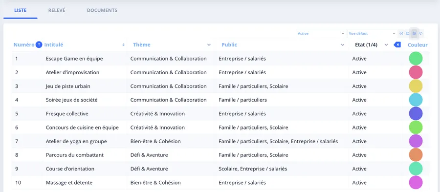
Task: Click the cyan swatch for Soirée jeux de société
Action: [416, 100]
